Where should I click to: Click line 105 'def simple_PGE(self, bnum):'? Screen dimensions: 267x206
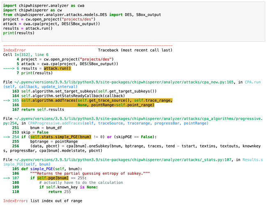click(51, 169)
